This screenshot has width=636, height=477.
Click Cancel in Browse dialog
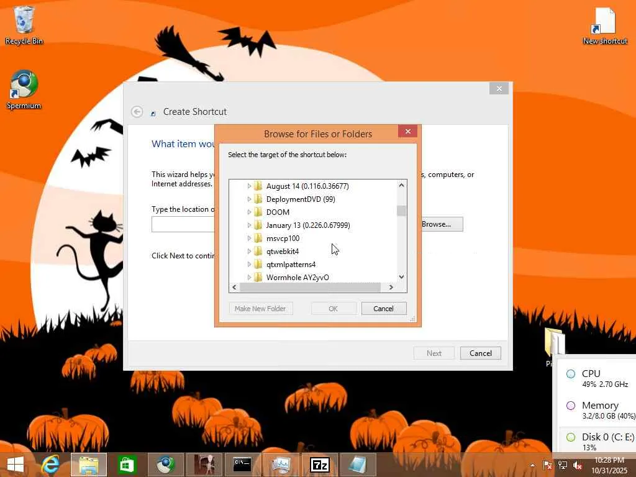point(384,309)
